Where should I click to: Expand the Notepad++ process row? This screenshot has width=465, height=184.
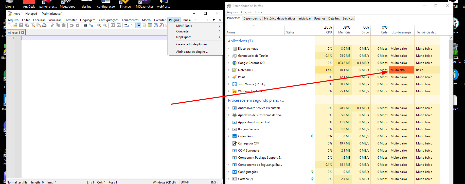228,70
